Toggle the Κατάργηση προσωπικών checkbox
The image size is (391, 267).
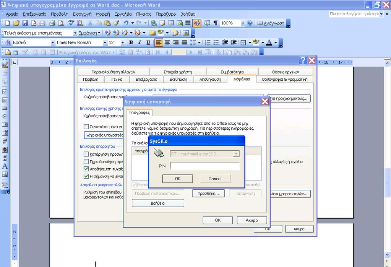click(86, 154)
